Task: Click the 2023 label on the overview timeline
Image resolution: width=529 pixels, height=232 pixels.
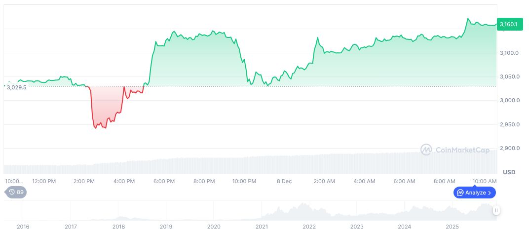Action: pos(357,227)
